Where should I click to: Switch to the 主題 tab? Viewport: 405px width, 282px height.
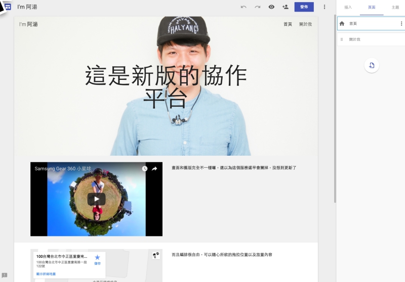pos(395,7)
